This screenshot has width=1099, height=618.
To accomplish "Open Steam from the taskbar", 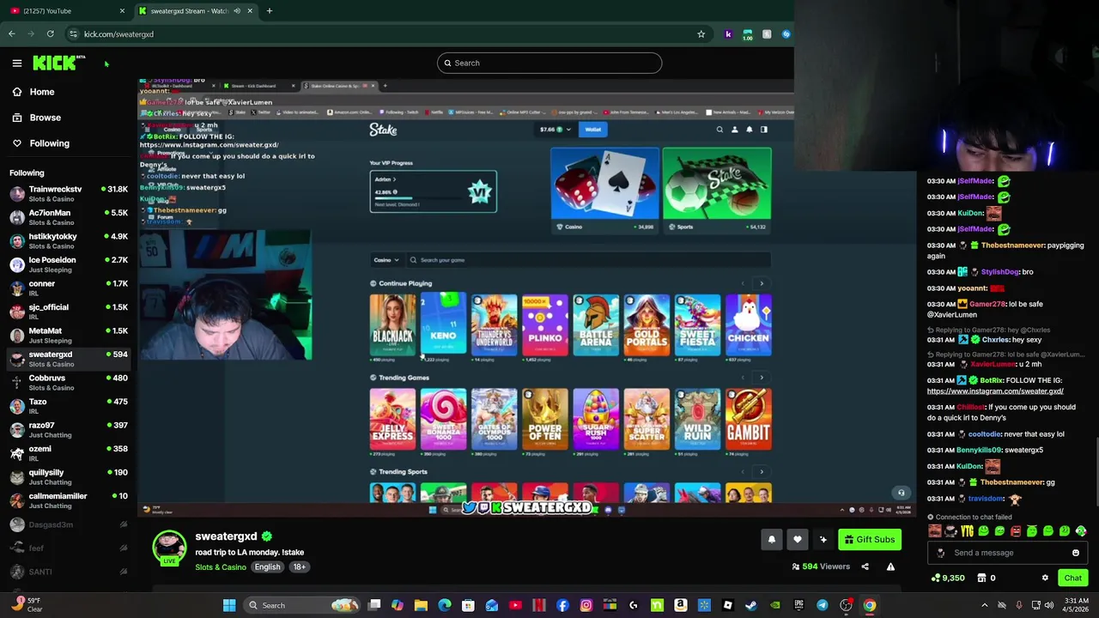I will [750, 605].
